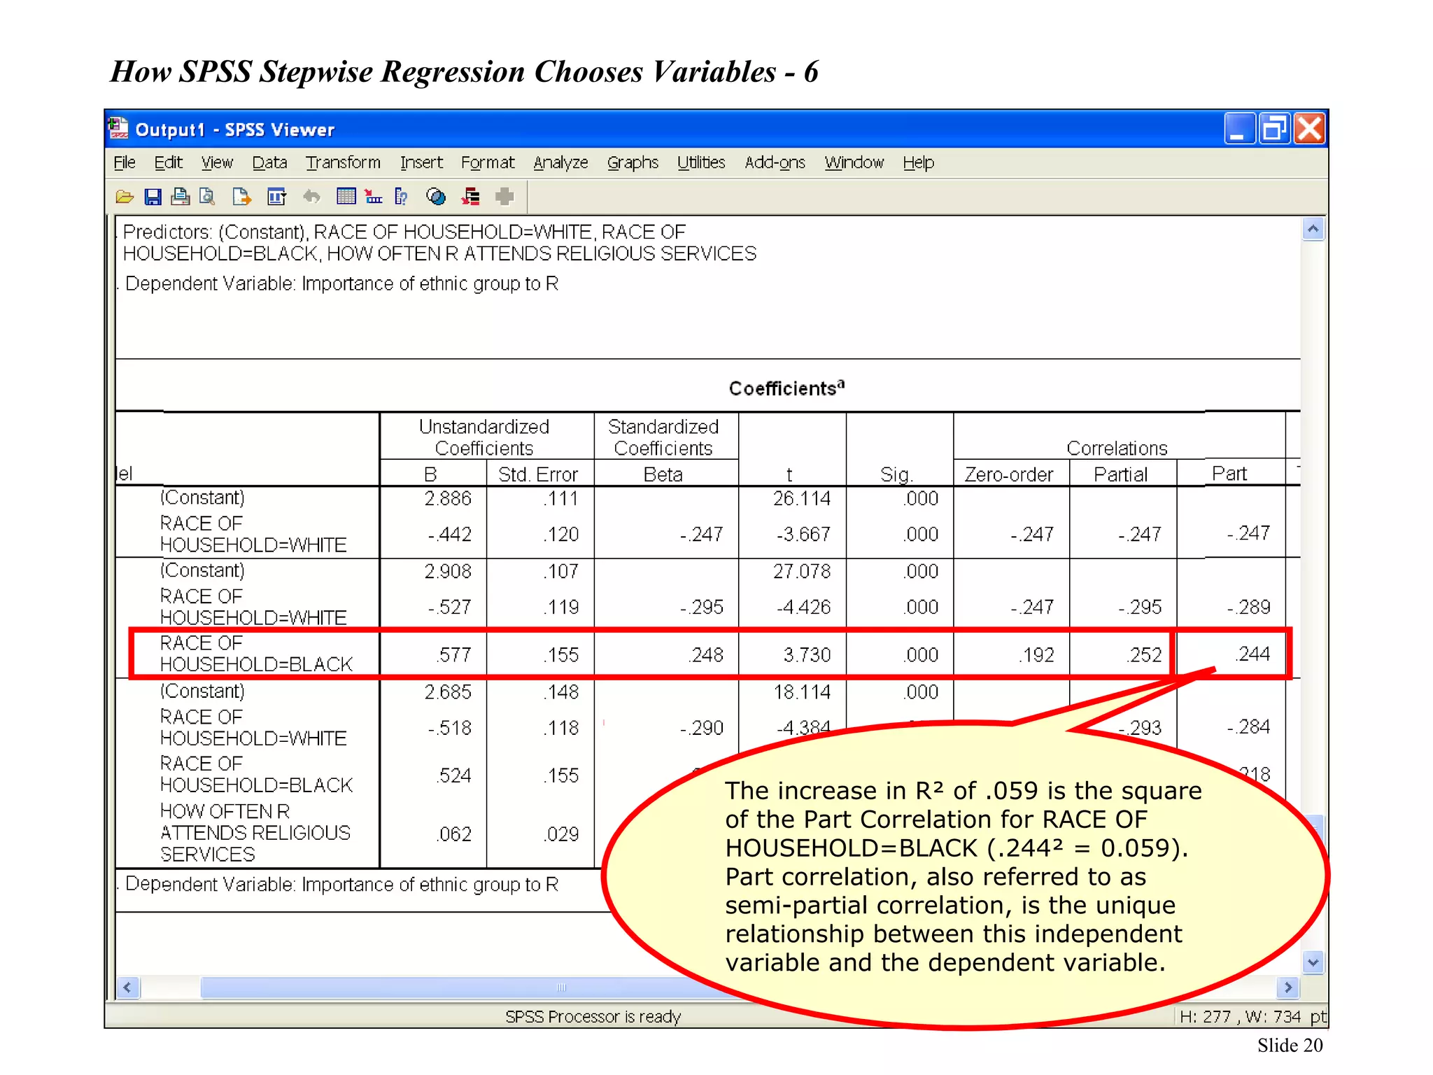
Task: Click the SPSS Viewer title bar app icon
Action: click(x=118, y=129)
